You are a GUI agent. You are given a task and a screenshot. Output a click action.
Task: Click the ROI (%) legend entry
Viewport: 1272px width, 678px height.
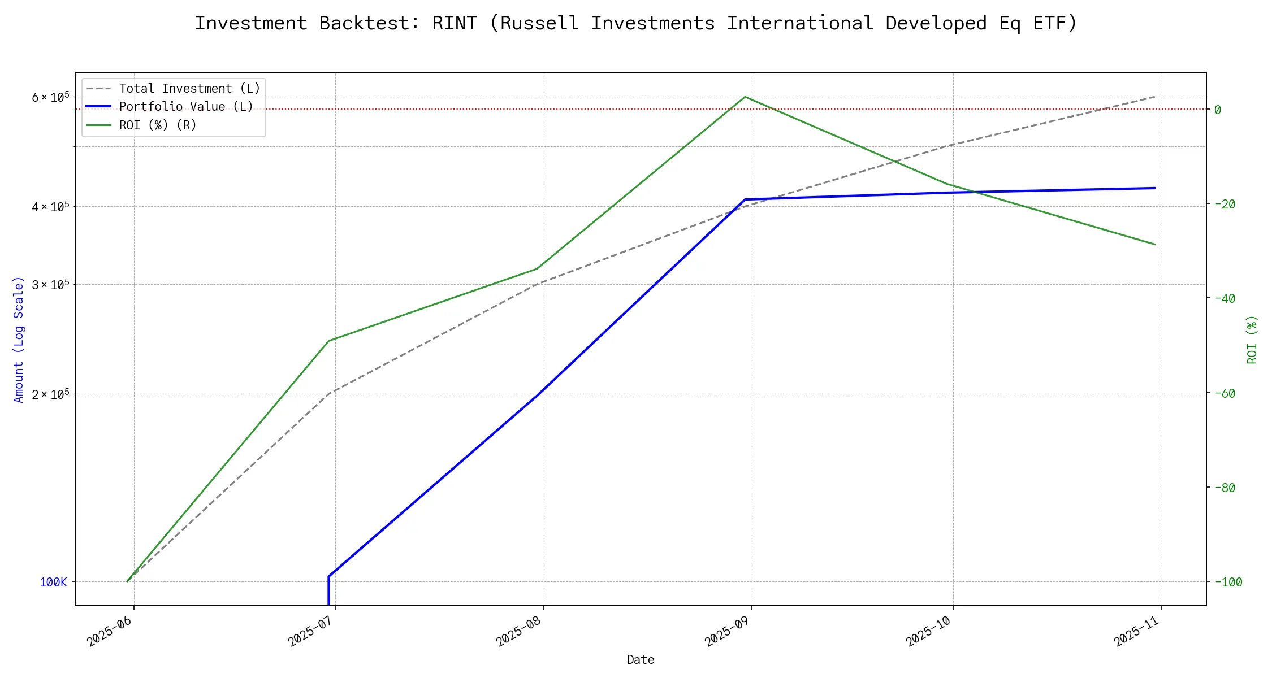158,125
